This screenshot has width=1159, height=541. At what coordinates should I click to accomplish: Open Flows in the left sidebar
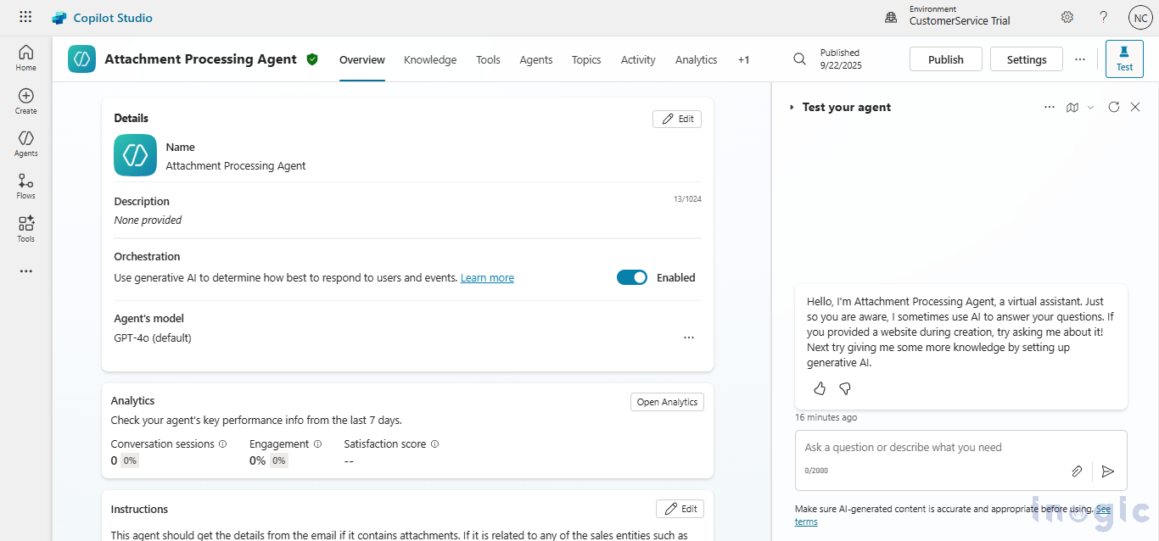click(x=26, y=186)
